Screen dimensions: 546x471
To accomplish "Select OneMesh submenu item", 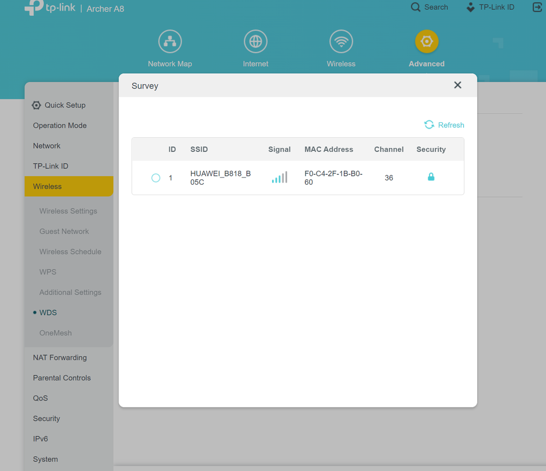I will click(x=56, y=333).
